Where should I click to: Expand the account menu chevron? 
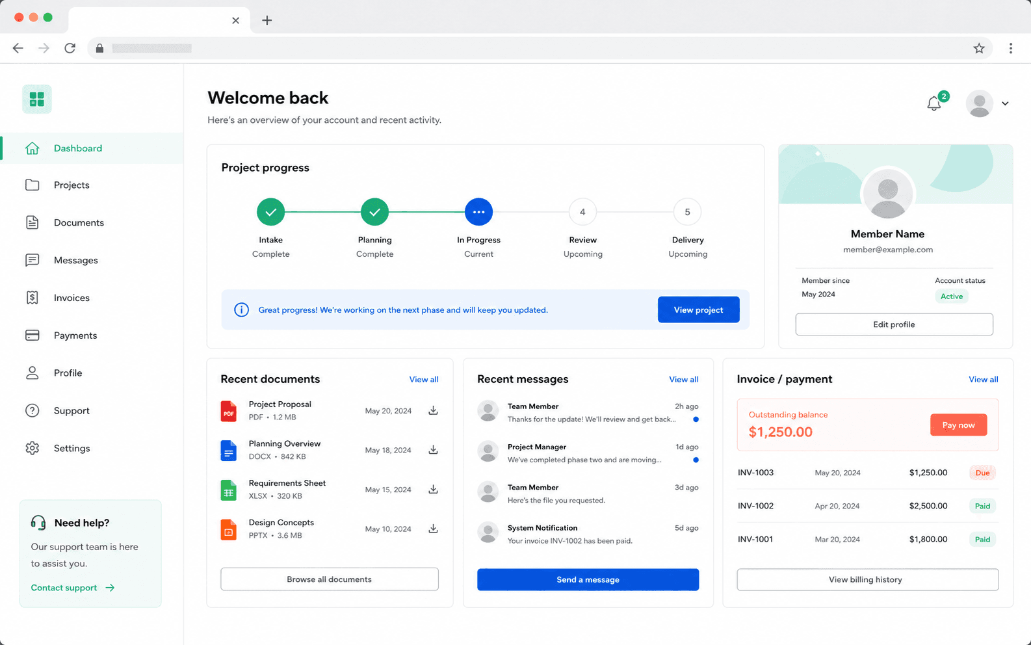click(x=1005, y=103)
